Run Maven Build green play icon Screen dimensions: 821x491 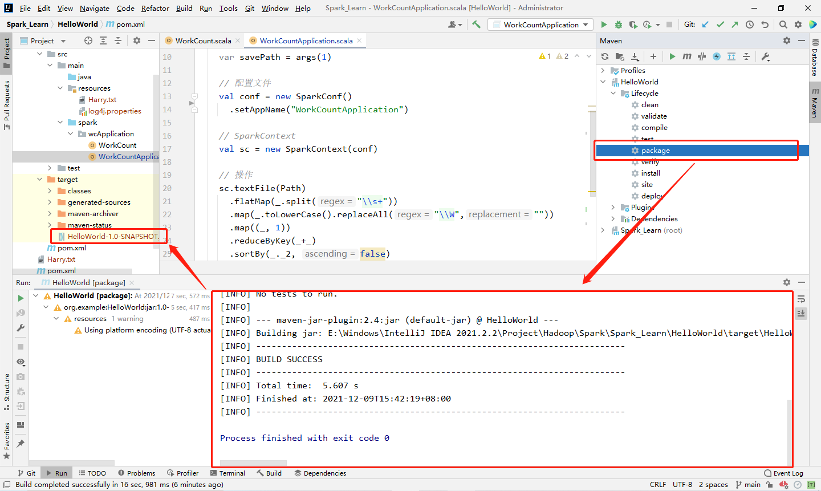click(x=672, y=56)
